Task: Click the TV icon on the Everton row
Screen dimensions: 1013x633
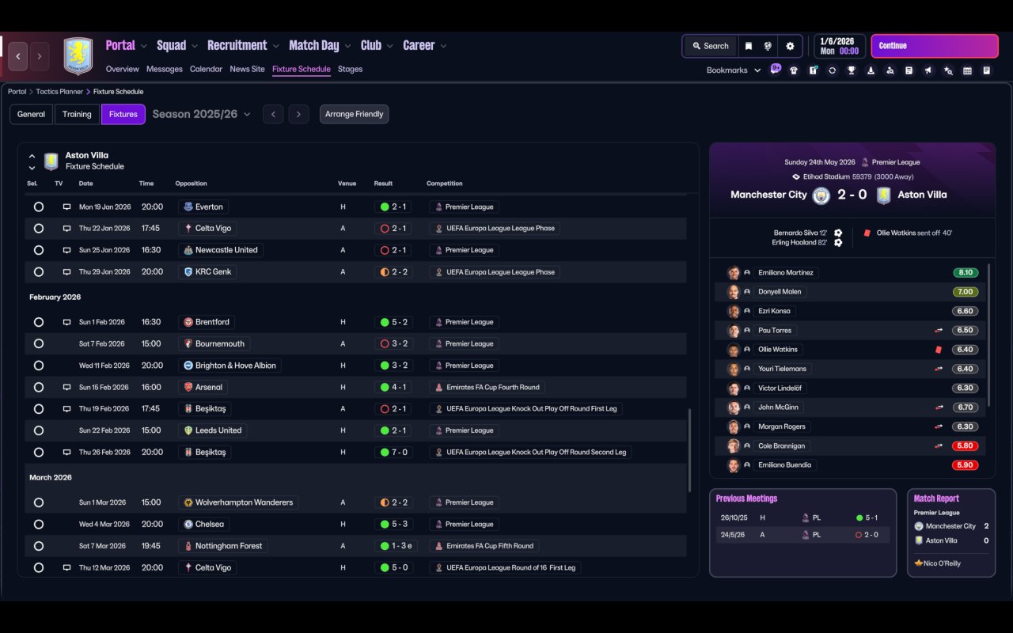Action: 67,207
